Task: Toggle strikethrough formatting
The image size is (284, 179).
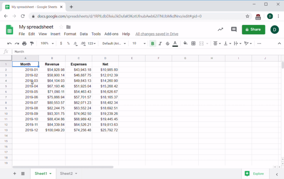Action: [168, 43]
